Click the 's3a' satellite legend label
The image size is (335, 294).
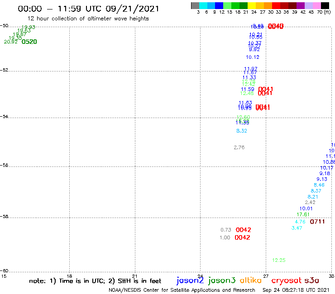click(312, 280)
